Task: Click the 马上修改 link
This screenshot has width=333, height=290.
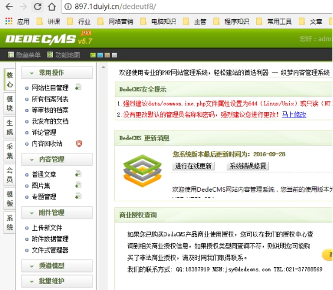Action: 294,114
